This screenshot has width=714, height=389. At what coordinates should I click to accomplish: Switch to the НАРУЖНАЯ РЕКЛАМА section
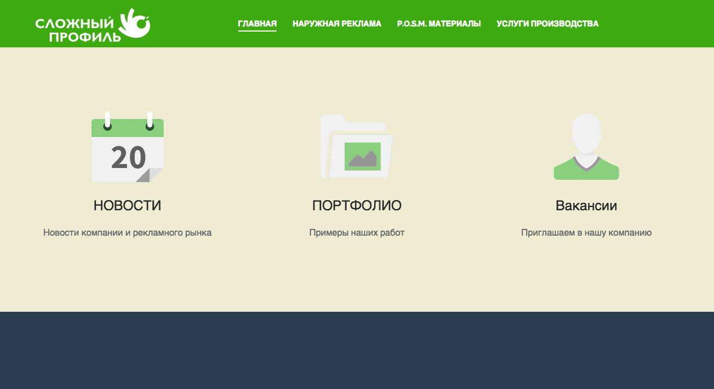pyautogui.click(x=336, y=24)
